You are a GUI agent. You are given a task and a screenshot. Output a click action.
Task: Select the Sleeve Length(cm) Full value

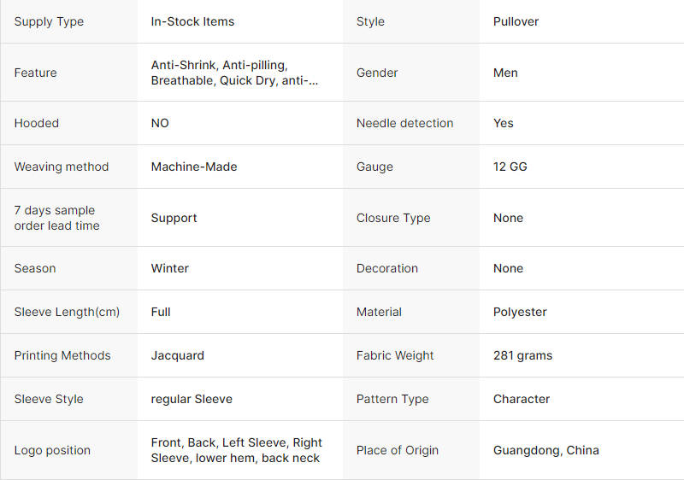coord(161,312)
